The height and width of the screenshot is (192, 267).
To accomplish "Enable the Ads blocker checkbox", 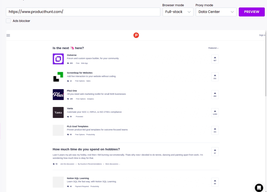I will pos(8,21).
